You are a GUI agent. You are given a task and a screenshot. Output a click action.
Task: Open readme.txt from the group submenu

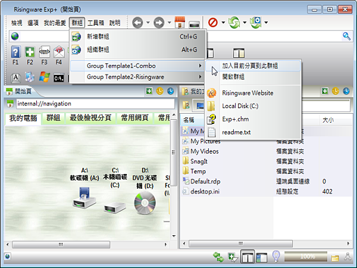[x=253, y=132]
